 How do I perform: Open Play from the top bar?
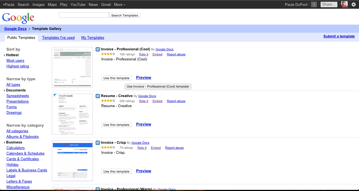[x=64, y=4]
